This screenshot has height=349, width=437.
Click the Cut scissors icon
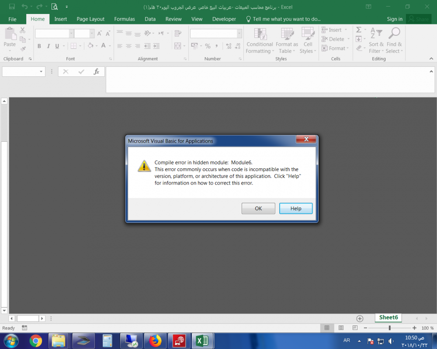tap(23, 30)
